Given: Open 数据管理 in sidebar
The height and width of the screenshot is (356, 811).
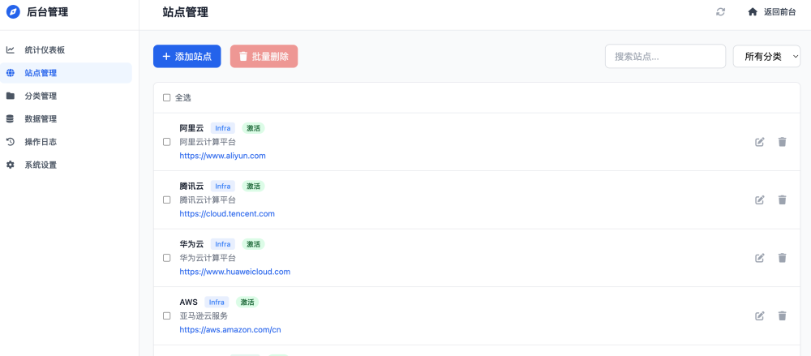Looking at the screenshot, I should (66, 119).
